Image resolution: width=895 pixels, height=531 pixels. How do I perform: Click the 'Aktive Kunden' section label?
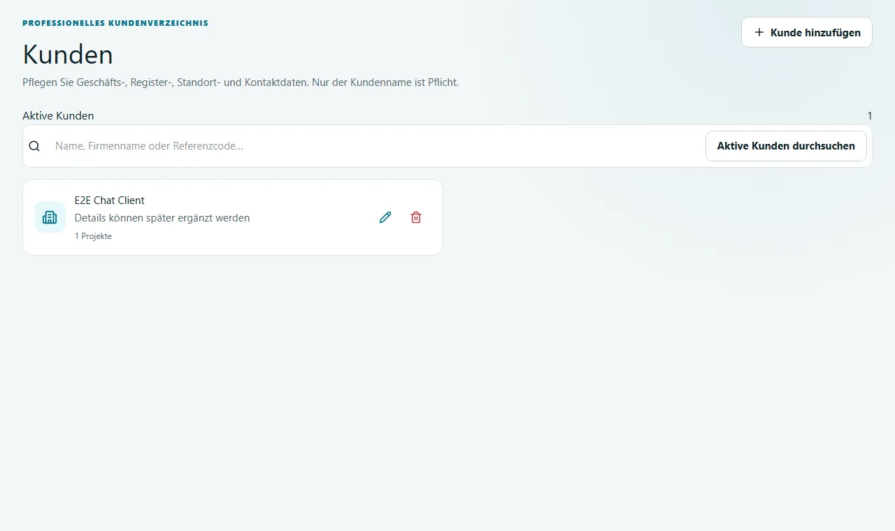click(x=58, y=116)
